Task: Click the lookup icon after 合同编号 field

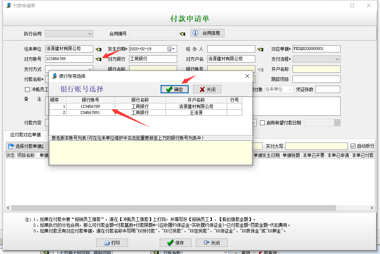Action: pyautogui.click(x=182, y=33)
